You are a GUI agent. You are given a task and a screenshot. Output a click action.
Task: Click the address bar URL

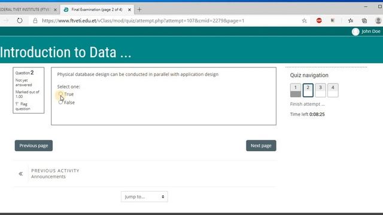click(143, 21)
